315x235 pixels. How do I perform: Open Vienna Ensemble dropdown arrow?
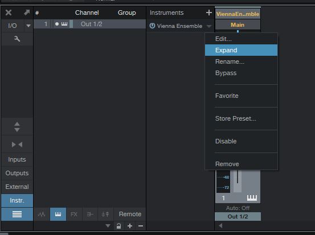(x=209, y=26)
